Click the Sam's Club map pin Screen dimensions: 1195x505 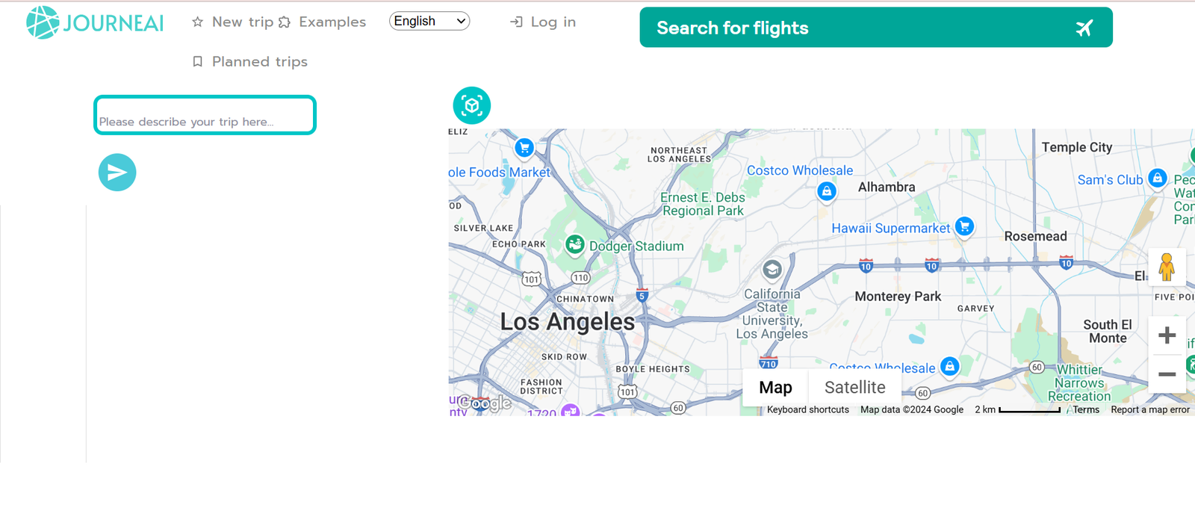point(1157,178)
